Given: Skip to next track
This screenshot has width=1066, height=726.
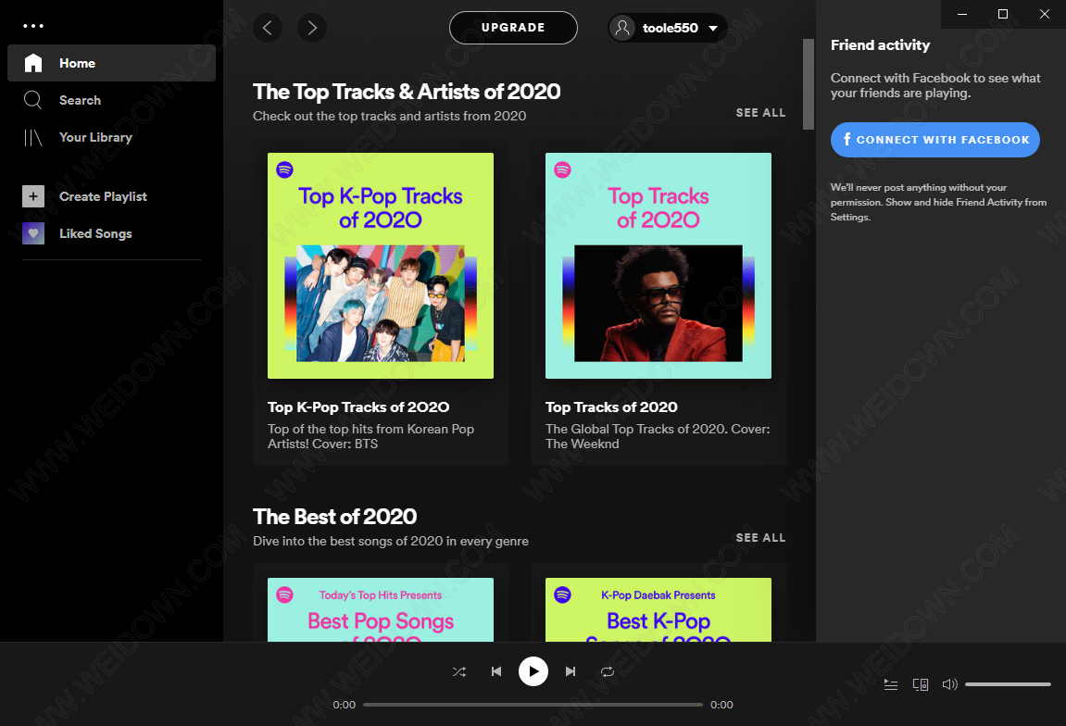Looking at the screenshot, I should [571, 671].
